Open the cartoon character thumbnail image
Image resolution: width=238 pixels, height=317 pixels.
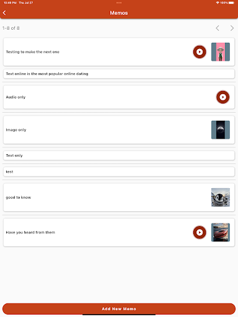[221, 52]
